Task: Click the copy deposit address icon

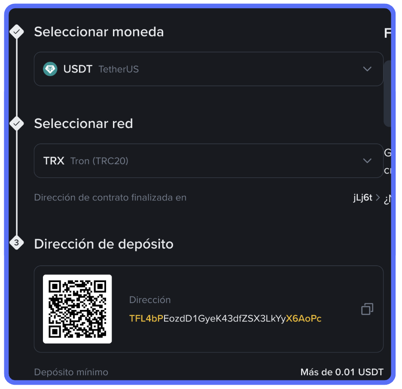Action: tap(367, 309)
